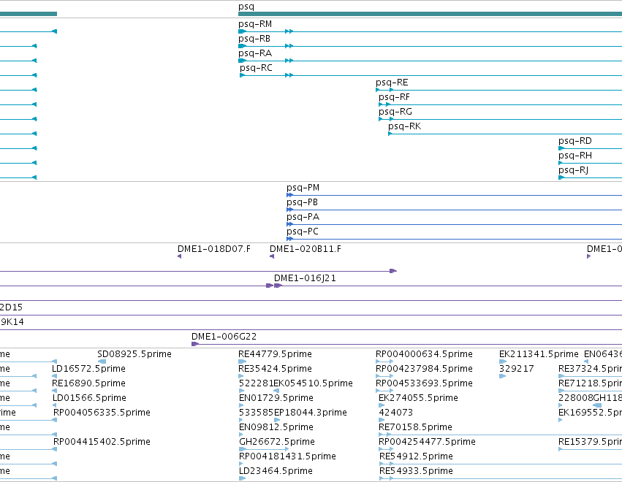The width and height of the screenshot is (622, 482).
Task: Select the LD01566.5prime label
Action: (x=89, y=398)
